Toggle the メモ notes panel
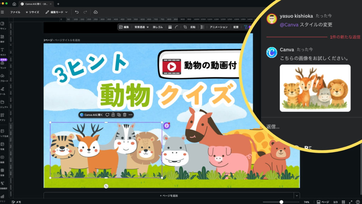The height and width of the screenshot is (204, 362). pyautogui.click(x=16, y=202)
